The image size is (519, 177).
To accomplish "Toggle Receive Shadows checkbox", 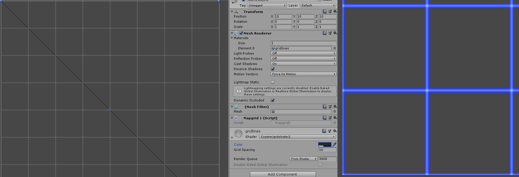I will pos(273,69).
